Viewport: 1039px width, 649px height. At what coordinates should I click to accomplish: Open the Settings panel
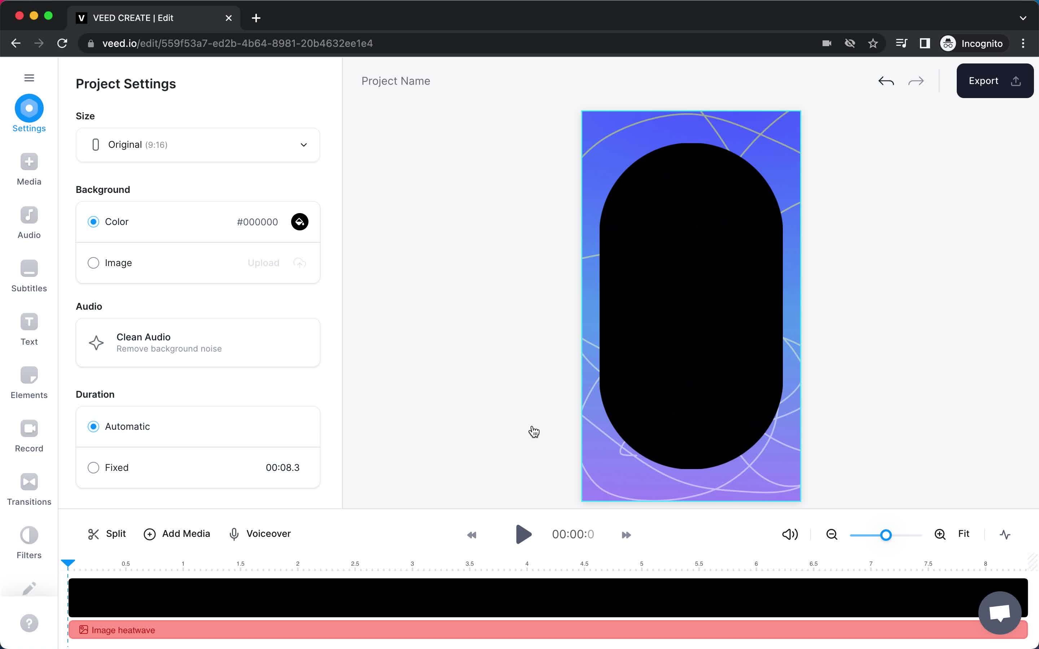click(x=29, y=114)
